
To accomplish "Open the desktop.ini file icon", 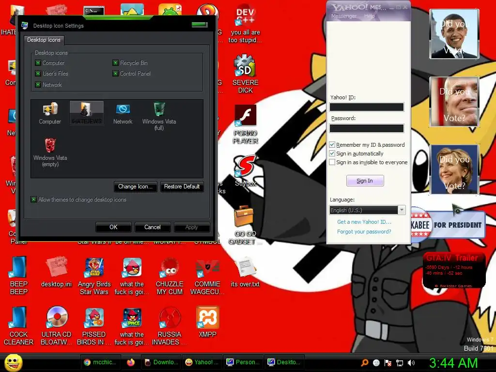I will 56,272.
